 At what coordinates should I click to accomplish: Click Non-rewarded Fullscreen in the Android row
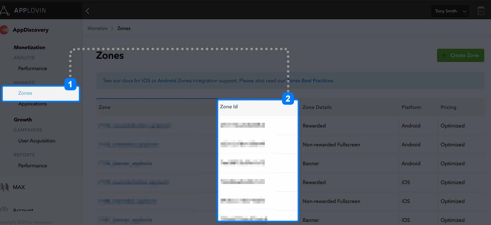[x=331, y=144]
